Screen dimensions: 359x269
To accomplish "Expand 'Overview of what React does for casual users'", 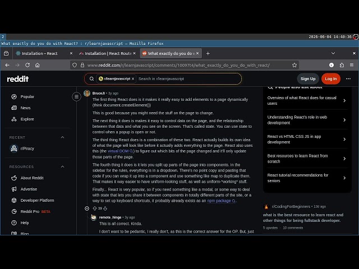I will click(307, 100).
